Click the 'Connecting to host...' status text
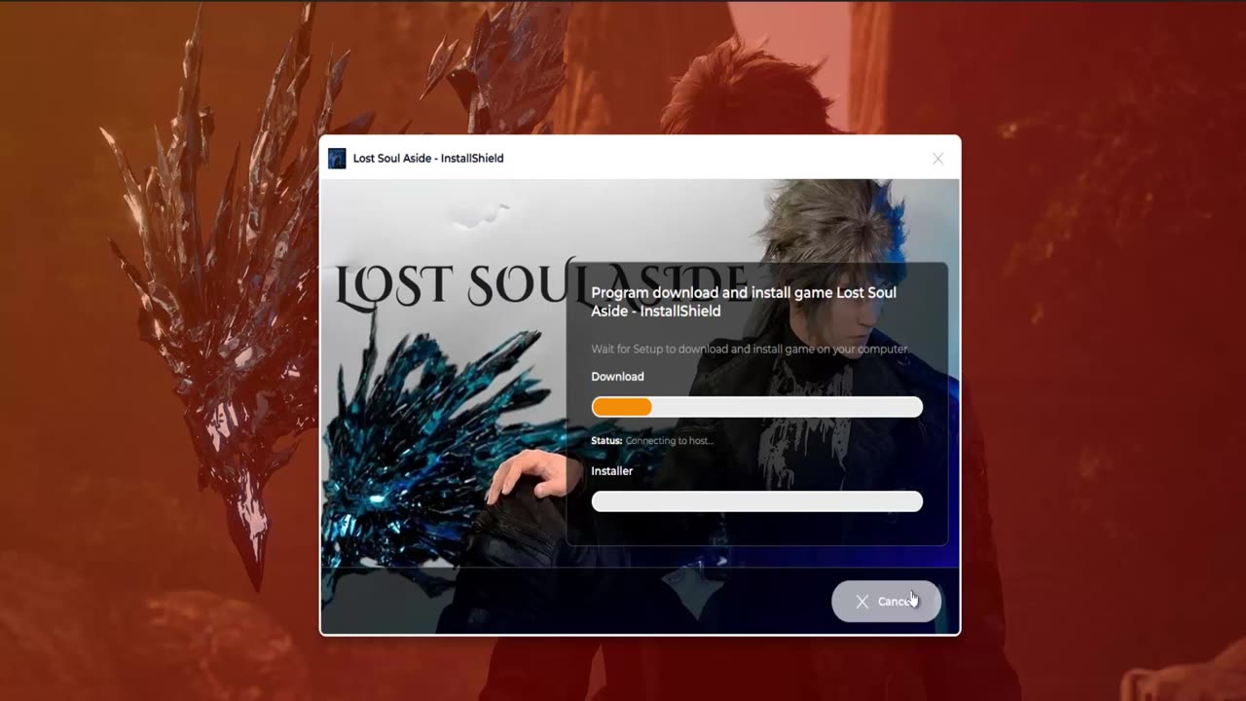1246x701 pixels. pos(669,441)
